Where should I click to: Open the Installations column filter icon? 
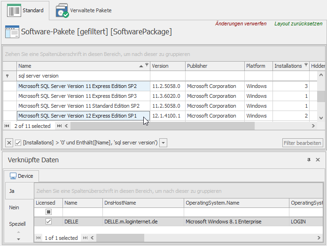(306, 64)
